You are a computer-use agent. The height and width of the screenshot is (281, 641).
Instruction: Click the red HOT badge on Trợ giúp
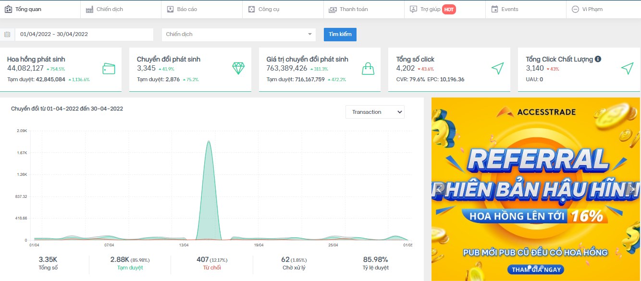point(449,9)
